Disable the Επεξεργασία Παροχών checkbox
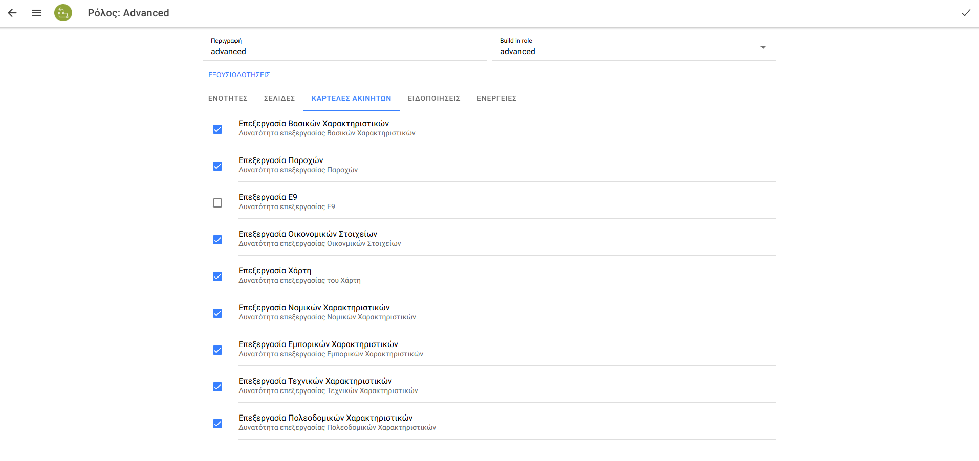This screenshot has height=461, width=979. click(217, 166)
